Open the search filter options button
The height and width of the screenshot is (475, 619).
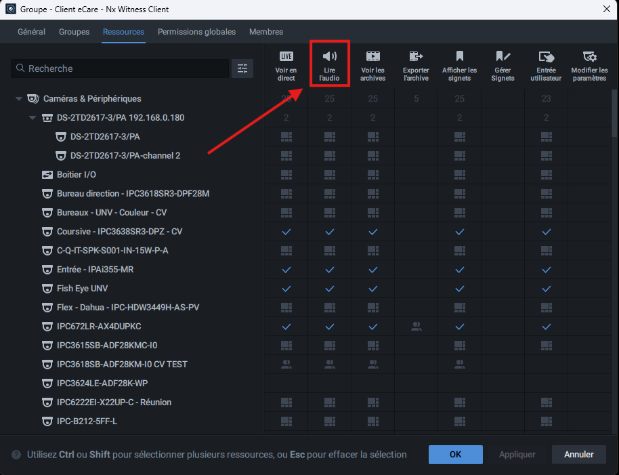pos(242,68)
